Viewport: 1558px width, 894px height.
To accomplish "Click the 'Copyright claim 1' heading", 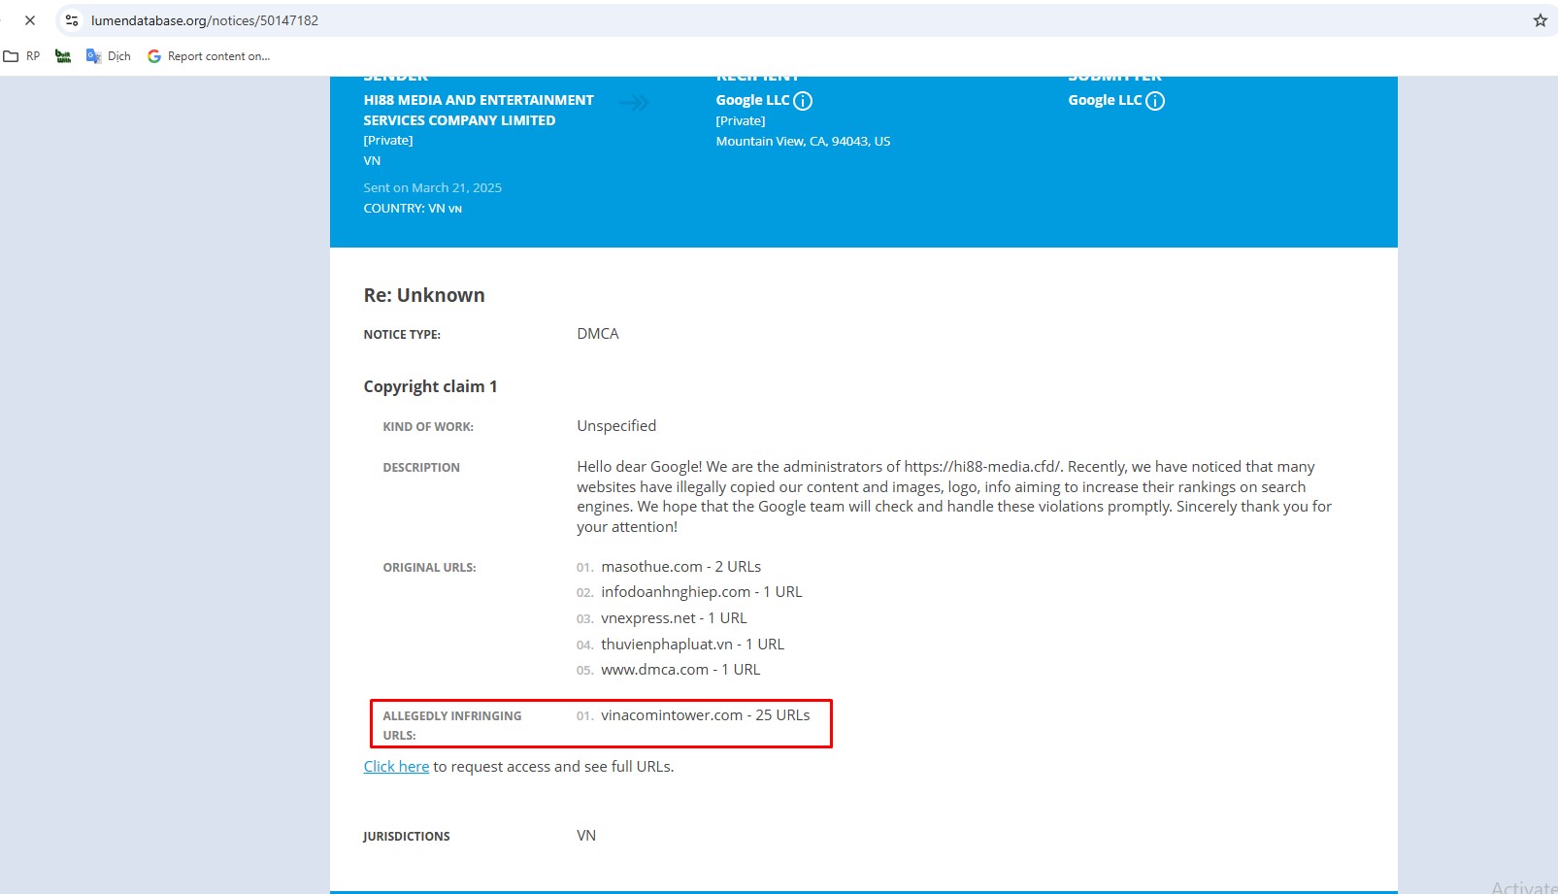I will tap(430, 386).
